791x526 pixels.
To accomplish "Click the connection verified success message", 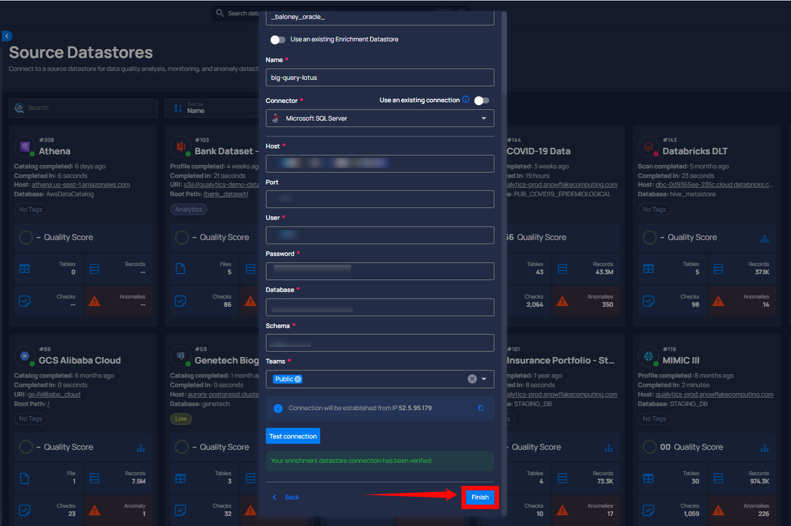I will (380, 460).
